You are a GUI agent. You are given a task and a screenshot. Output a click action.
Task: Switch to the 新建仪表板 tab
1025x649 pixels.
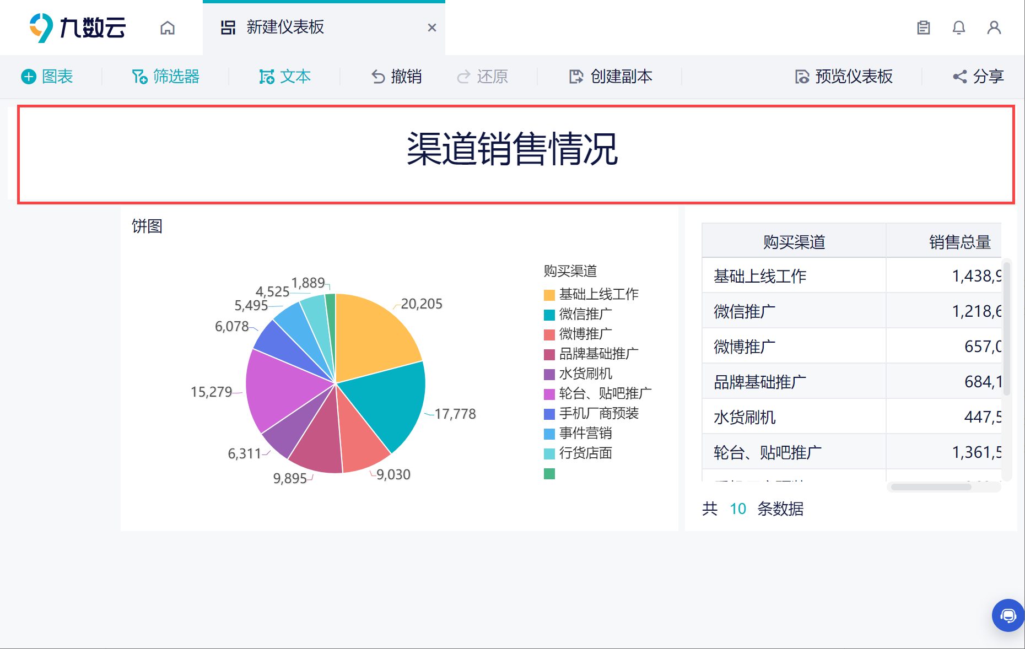point(285,28)
